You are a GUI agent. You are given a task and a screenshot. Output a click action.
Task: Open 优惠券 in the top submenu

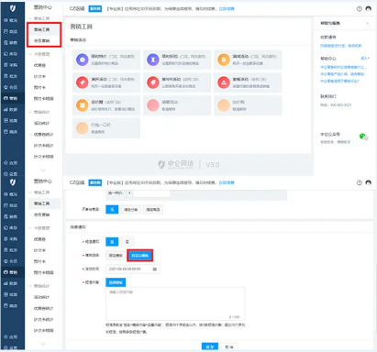tap(39, 65)
